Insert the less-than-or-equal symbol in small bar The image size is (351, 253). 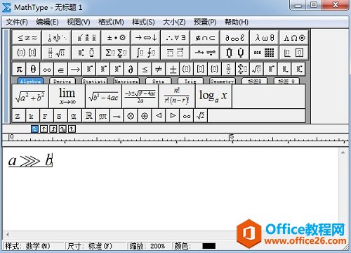click(145, 69)
